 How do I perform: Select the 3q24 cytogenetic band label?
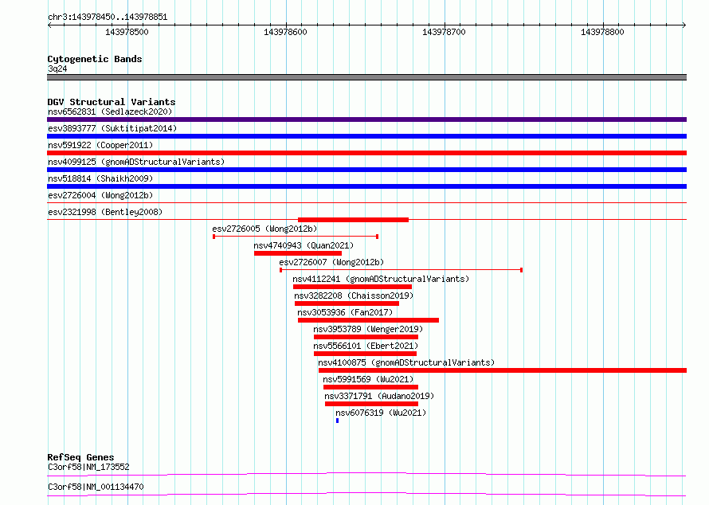coord(57,69)
